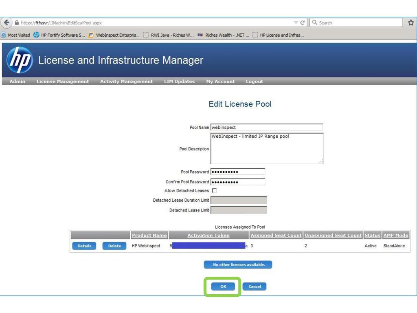Open the Activity Management menu
The width and height of the screenshot is (417, 313).
pos(126,82)
